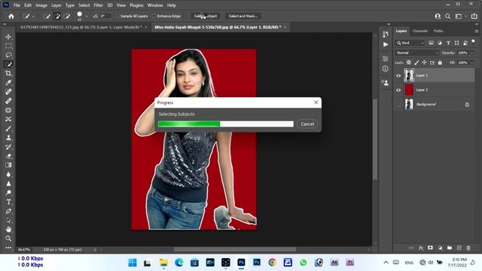Click Add layer mask icon
Viewport: 482px width, 271px height.
pyautogui.click(x=430, y=248)
